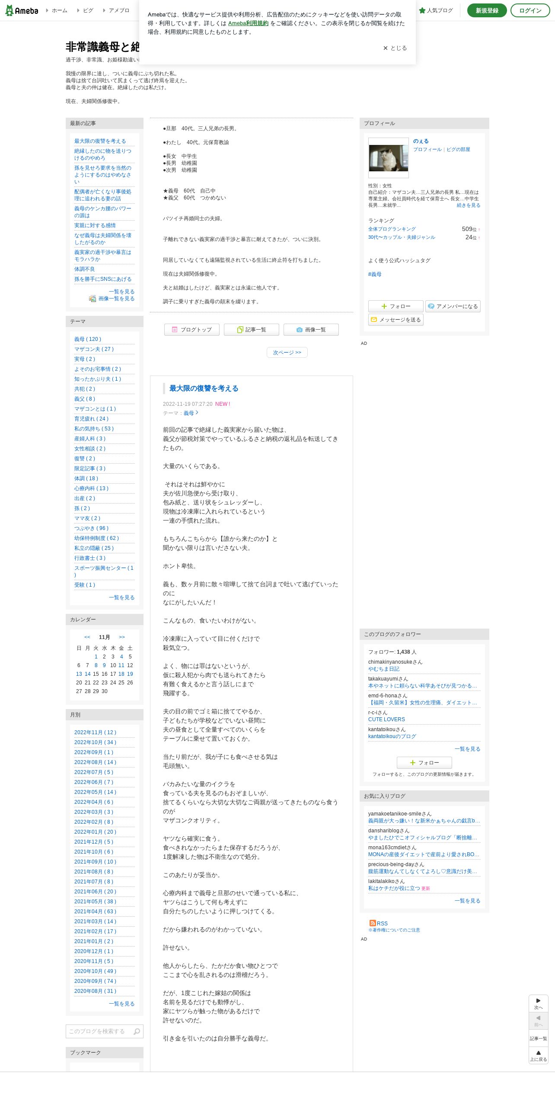The width and height of the screenshot is (555, 1111).
Task: Open theme 幼保特例制度 (62)
Action: coord(96,538)
